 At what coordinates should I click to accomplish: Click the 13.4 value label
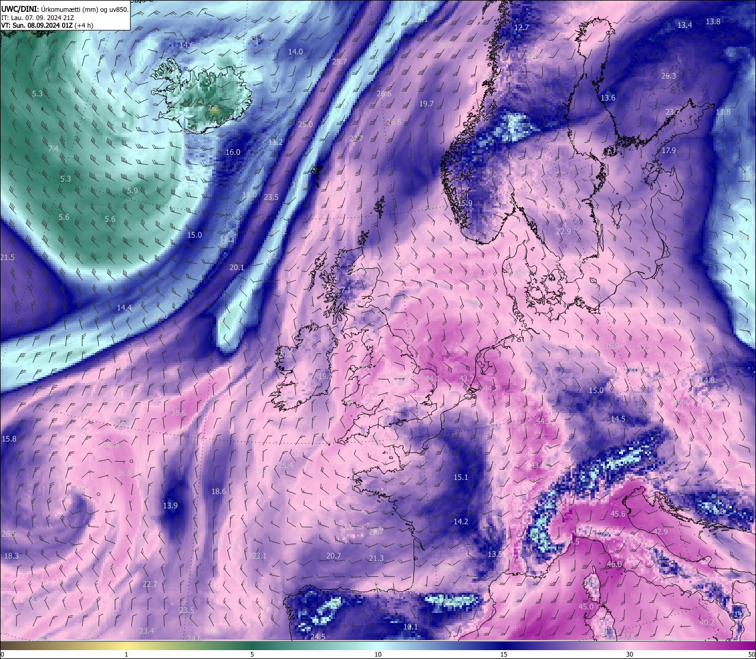click(685, 25)
